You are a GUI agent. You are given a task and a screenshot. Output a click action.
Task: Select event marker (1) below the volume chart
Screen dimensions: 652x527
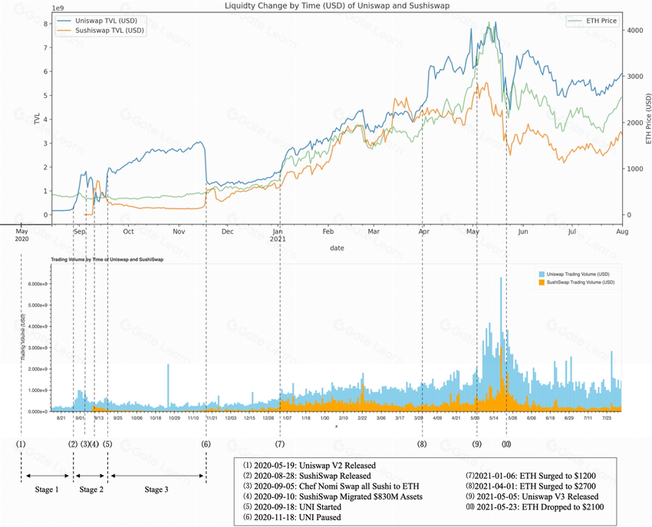pyautogui.click(x=21, y=444)
